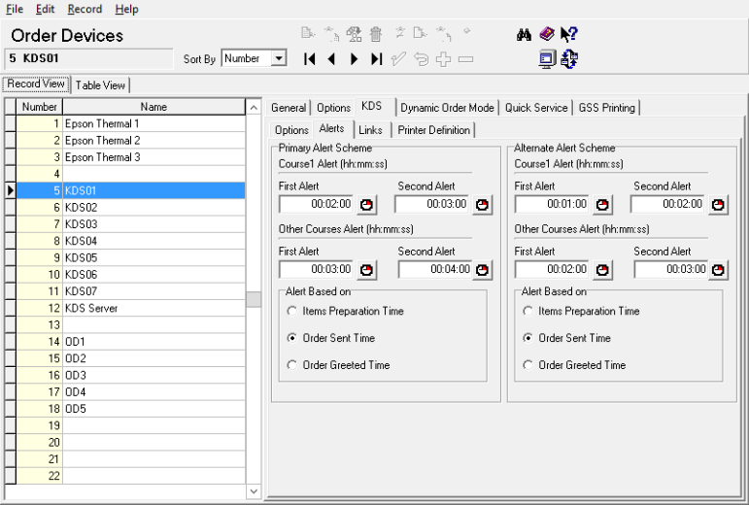Click the minus delete-record icon
This screenshot has width=749, height=505.
[x=465, y=59]
